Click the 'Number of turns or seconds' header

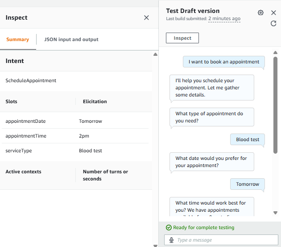point(105,175)
